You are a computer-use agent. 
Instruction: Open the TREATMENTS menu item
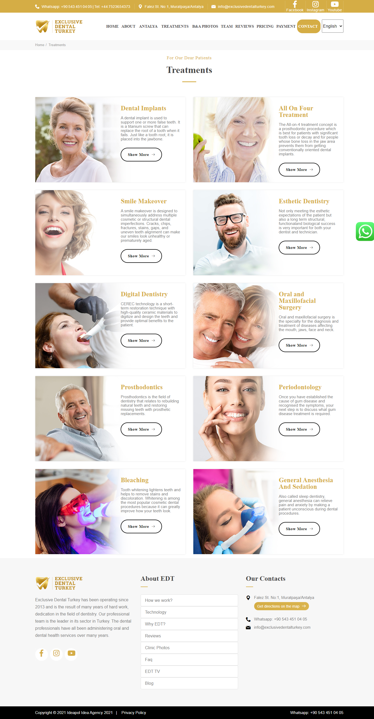pyautogui.click(x=175, y=26)
